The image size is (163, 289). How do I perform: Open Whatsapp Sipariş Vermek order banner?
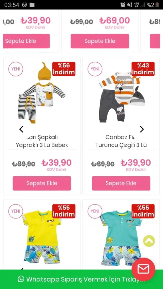click(x=81, y=279)
